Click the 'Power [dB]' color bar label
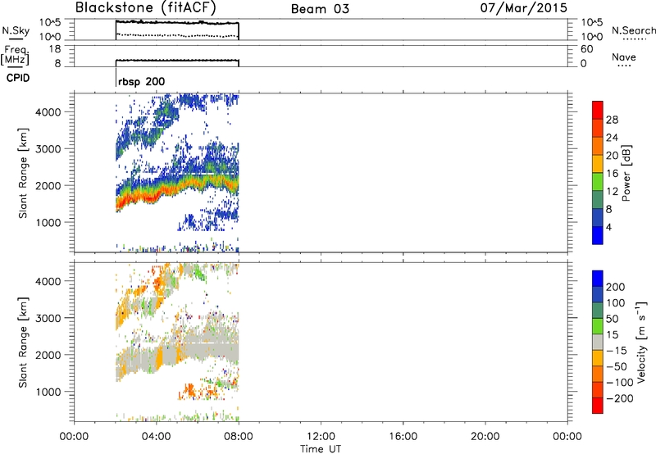Screen dimensions: 656x454 click(626, 173)
